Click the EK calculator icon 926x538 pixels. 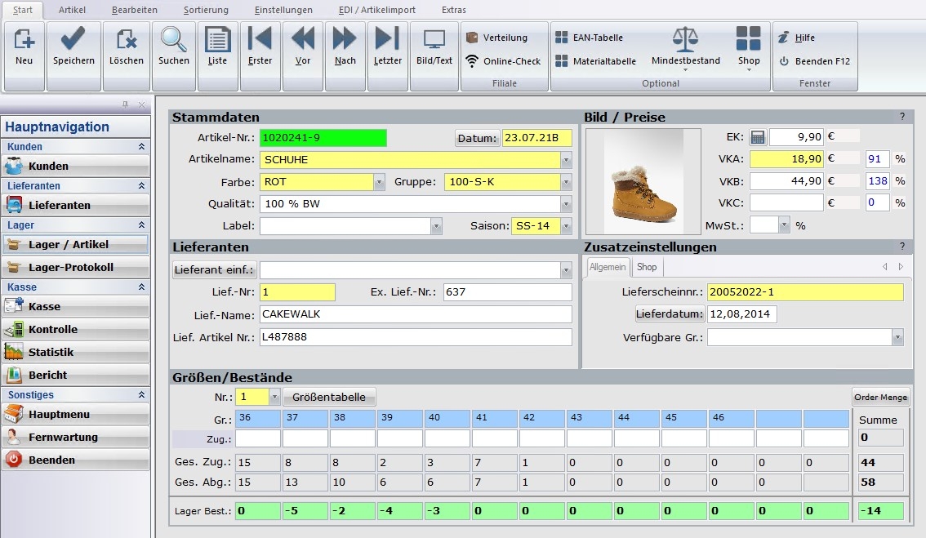point(757,137)
